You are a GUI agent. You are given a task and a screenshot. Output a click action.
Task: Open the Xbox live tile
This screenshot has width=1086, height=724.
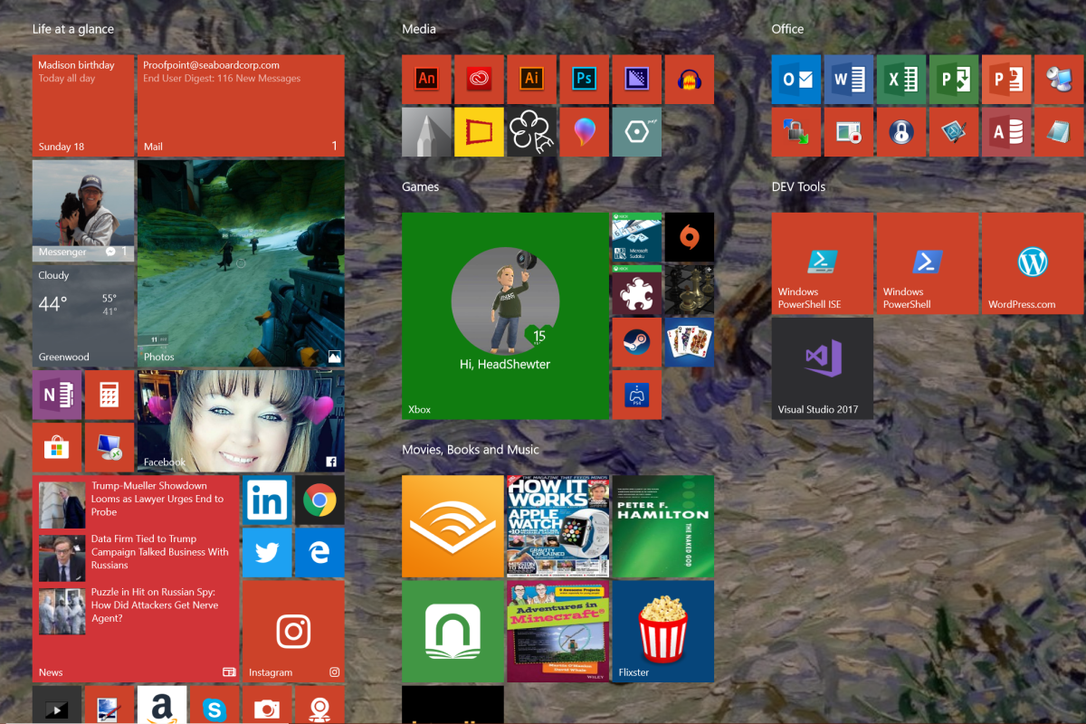tap(504, 316)
